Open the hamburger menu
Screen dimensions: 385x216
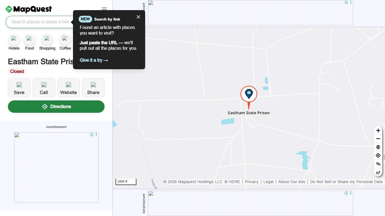click(x=104, y=9)
